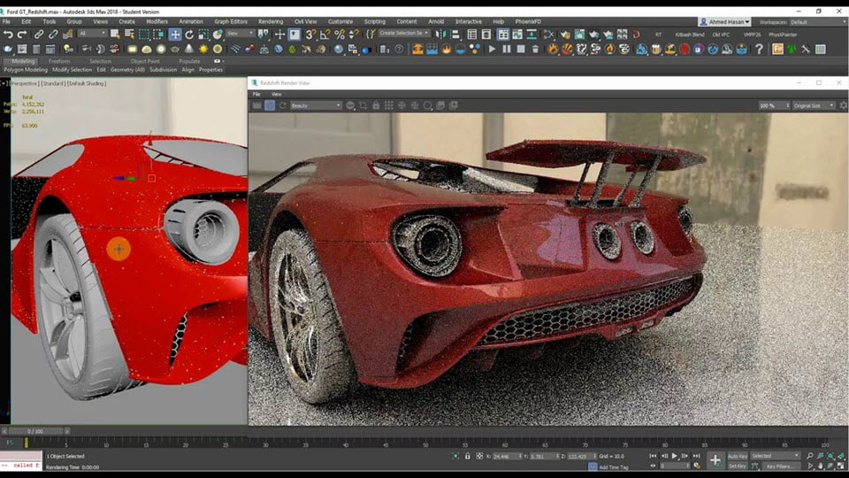Toggle the Selection Lock padlock
The width and height of the screenshot is (849, 478).
[467, 457]
